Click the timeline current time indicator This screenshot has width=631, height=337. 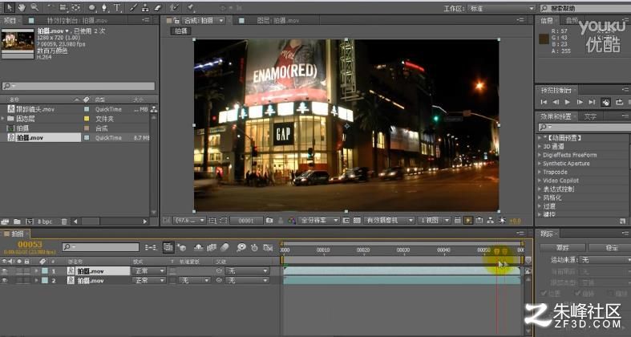(496, 251)
